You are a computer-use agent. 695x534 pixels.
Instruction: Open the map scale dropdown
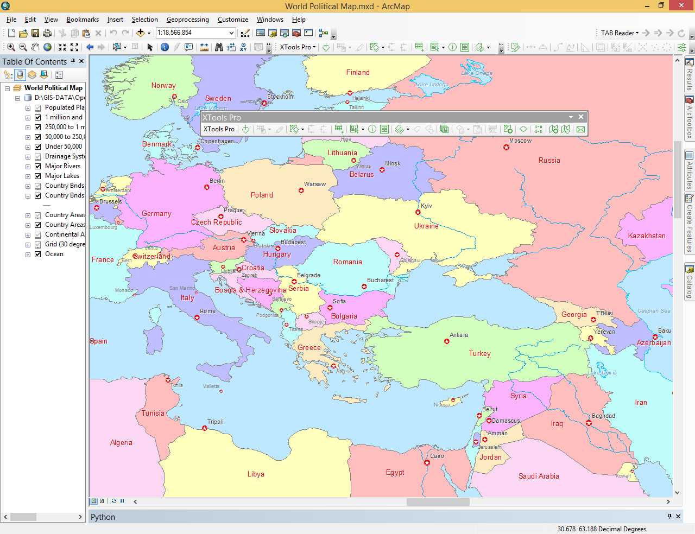[231, 33]
